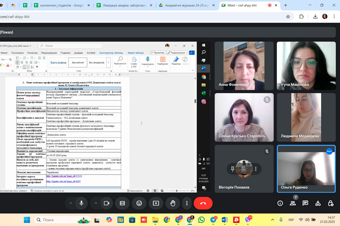The height and width of the screenshot is (226, 340).
Task: Switch to Ліквідація академ. заборгованості tab
Action: (124, 5)
